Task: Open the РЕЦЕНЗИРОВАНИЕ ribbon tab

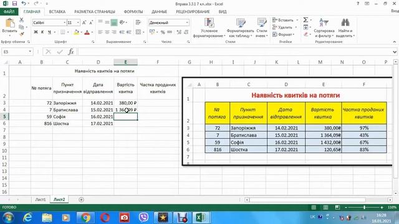Action: (193, 12)
